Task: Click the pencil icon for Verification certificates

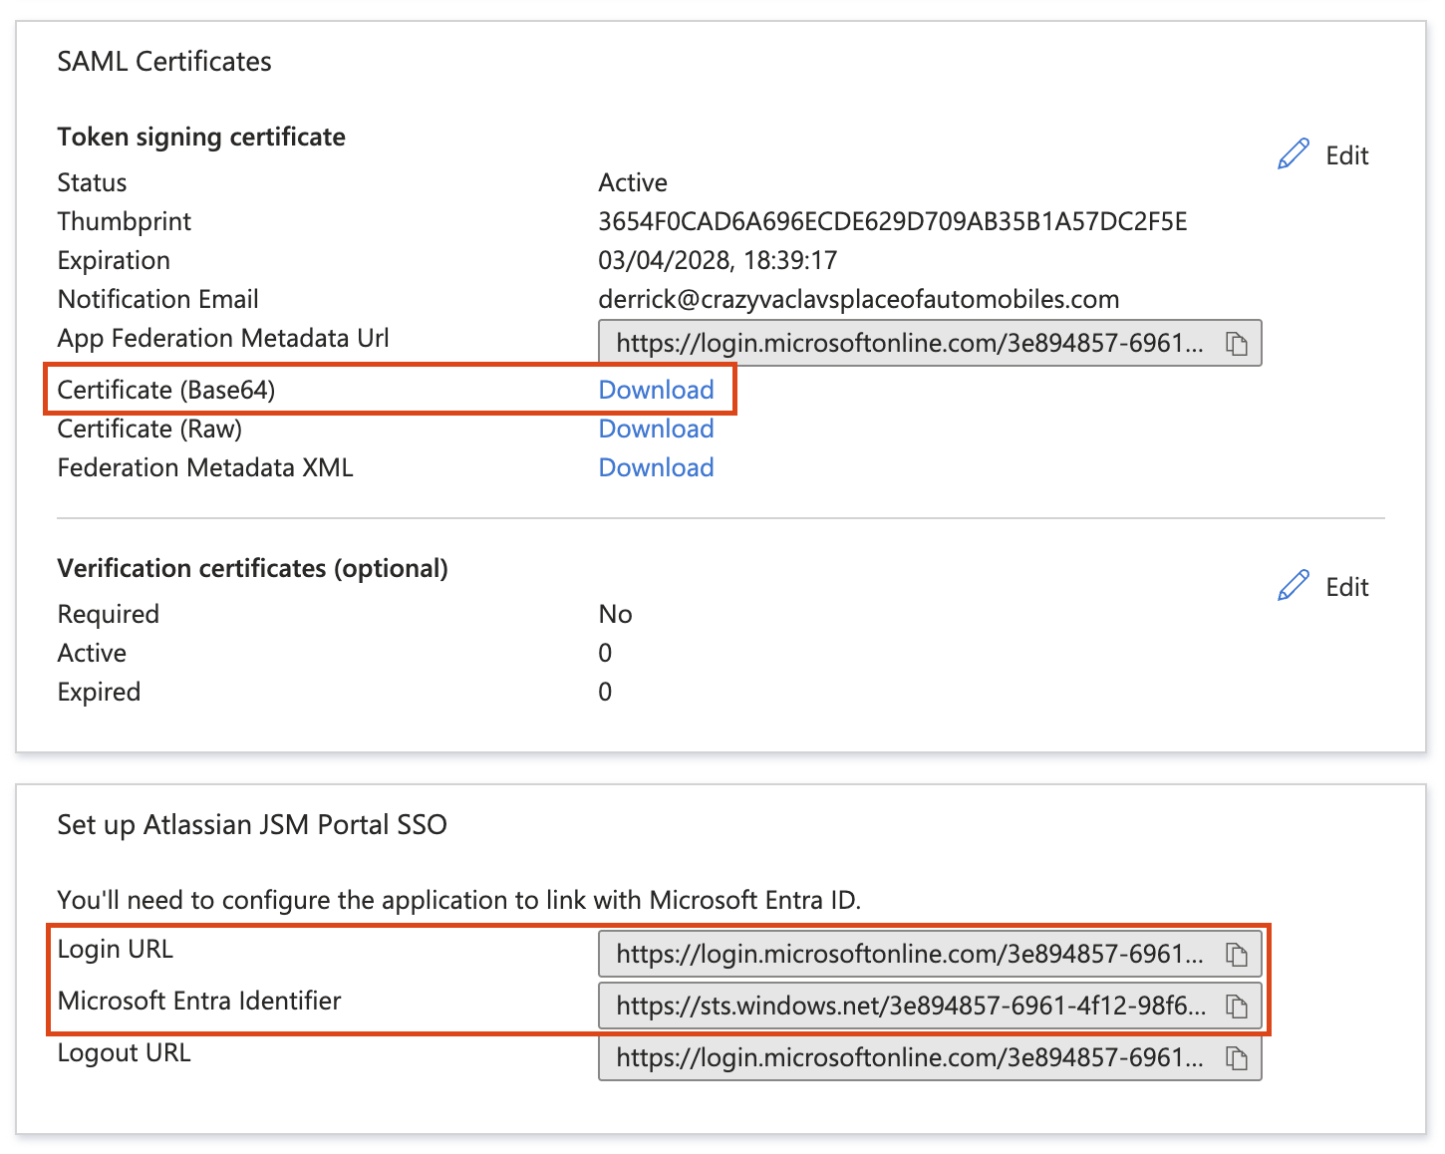Action: [x=1293, y=586]
